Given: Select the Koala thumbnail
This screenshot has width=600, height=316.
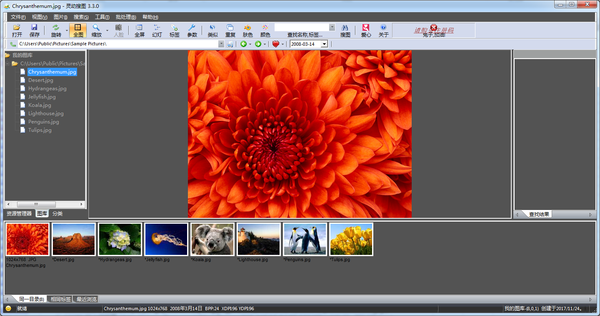Looking at the screenshot, I should point(212,239).
